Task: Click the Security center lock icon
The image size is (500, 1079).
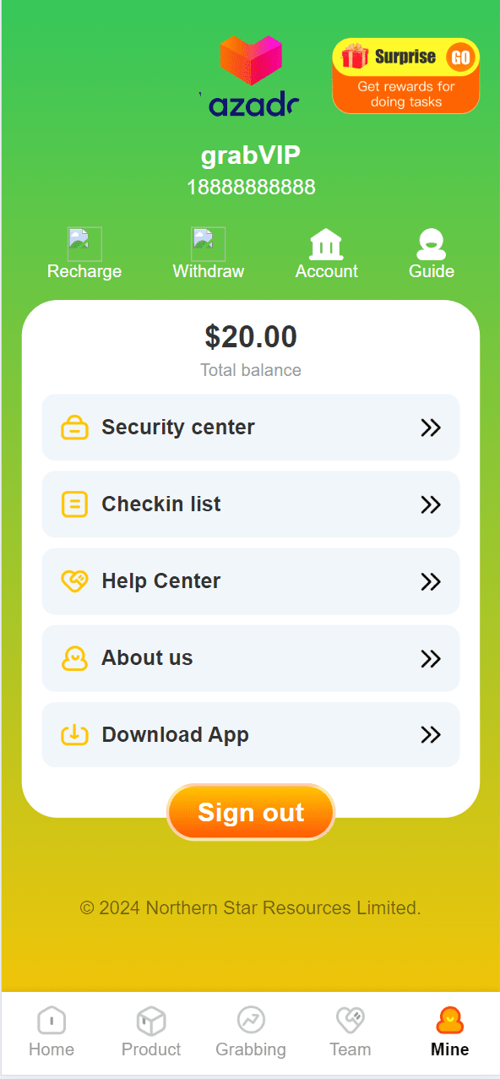Action: pos(74,428)
